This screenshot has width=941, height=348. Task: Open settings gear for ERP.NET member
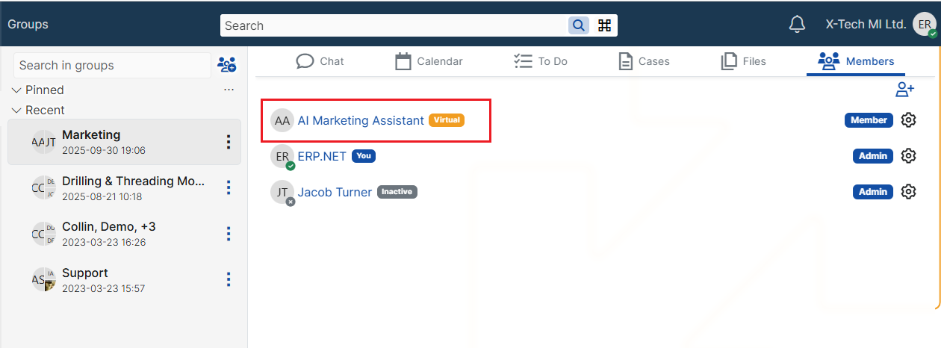pos(908,156)
